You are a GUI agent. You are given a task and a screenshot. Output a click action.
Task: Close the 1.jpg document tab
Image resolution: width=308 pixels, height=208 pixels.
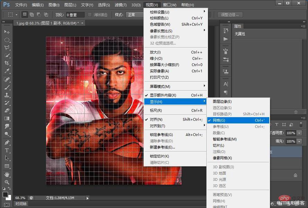pos(82,23)
